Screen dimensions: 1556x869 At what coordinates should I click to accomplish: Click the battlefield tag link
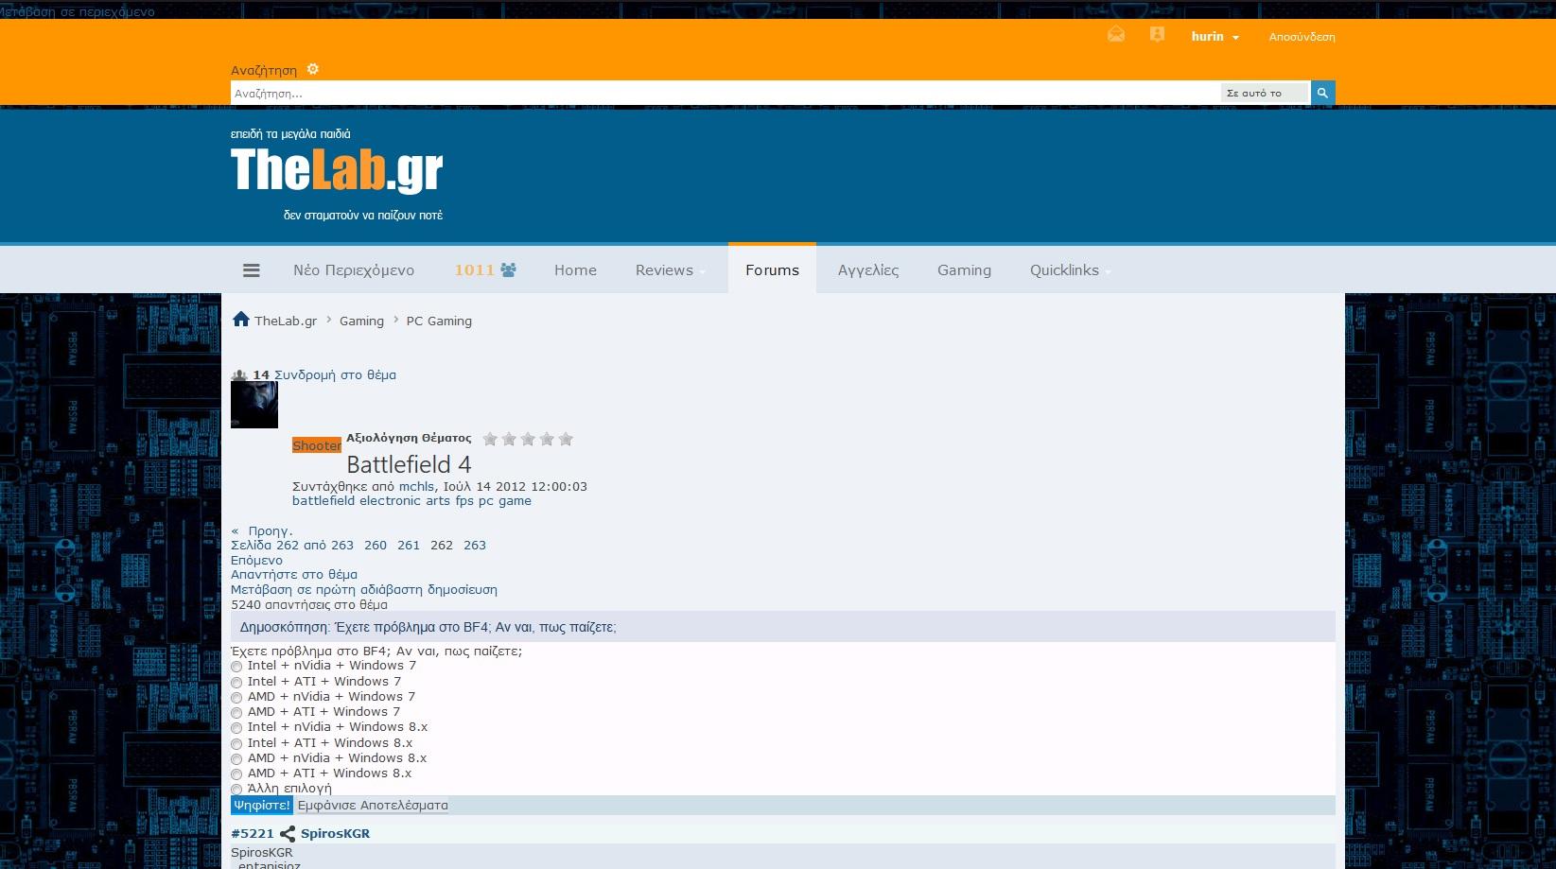pos(323,501)
